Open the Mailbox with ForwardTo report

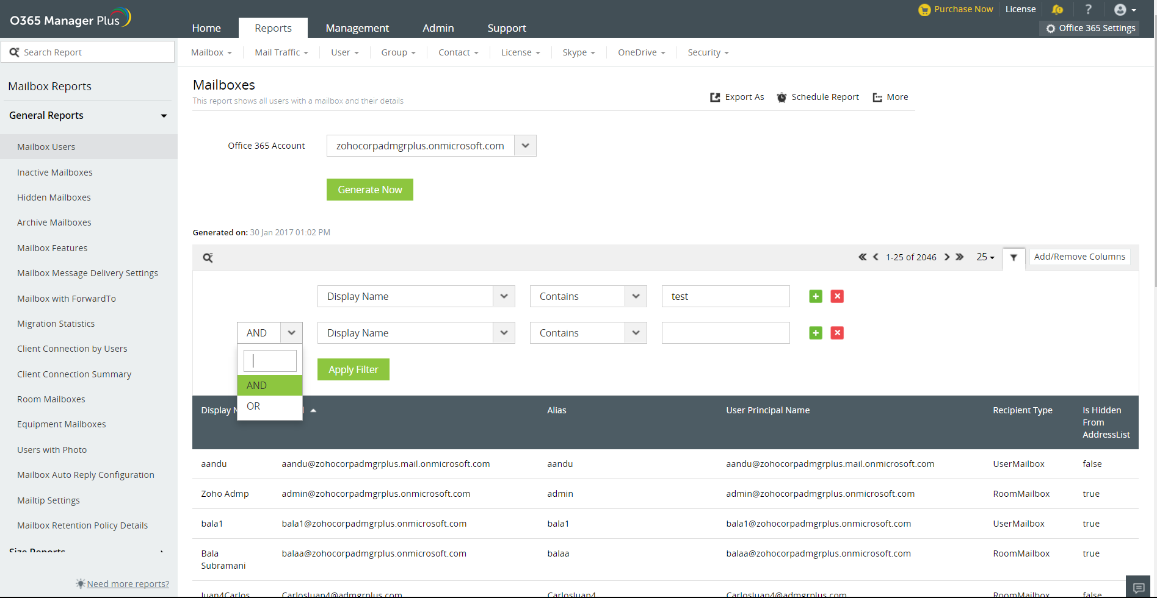tap(67, 299)
